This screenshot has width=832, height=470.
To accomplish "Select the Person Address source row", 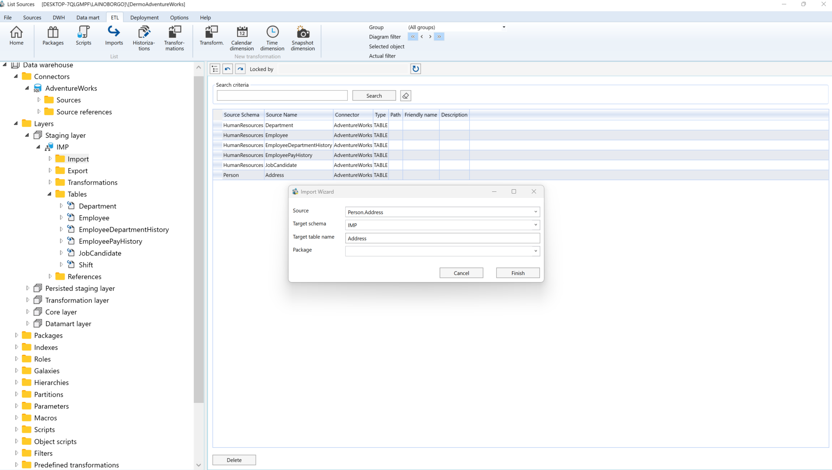I will tap(520, 175).
